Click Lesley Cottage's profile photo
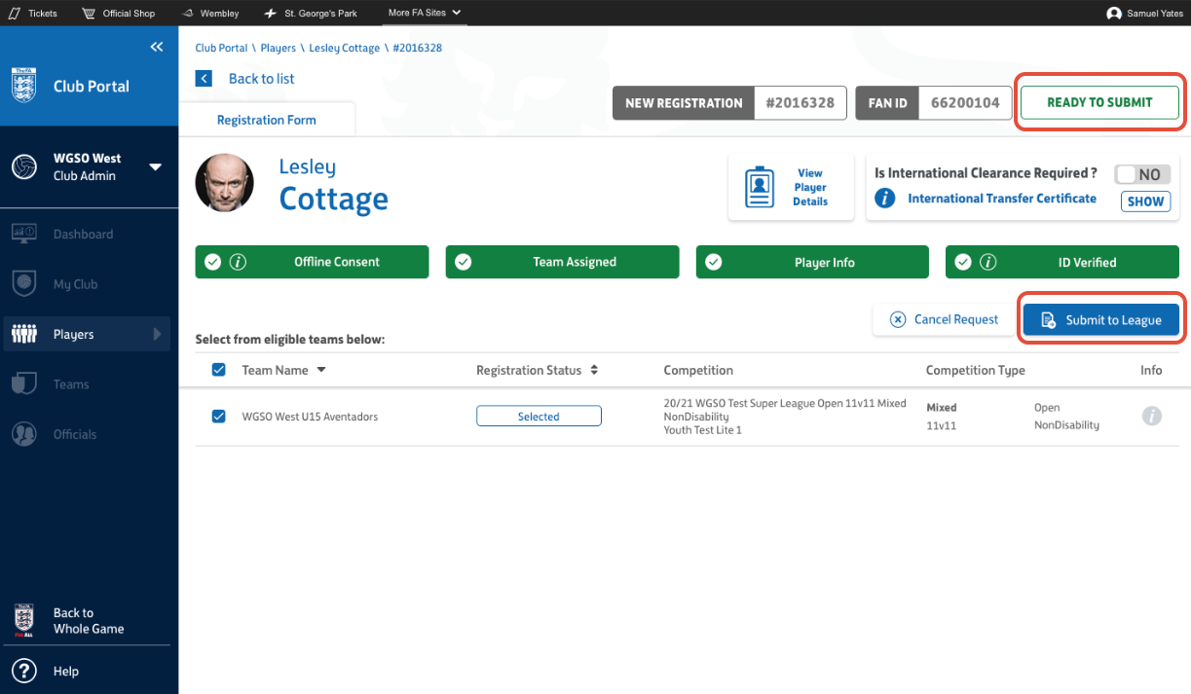This screenshot has width=1191, height=694. click(x=225, y=183)
